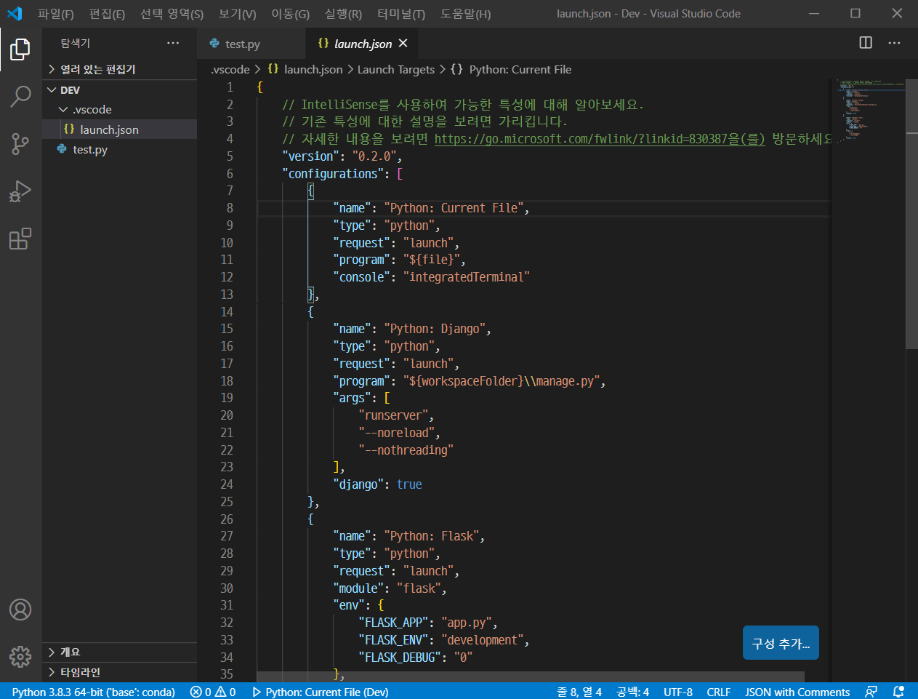Split the editor using the split icon
Image resolution: width=918 pixels, height=699 pixels.
click(x=864, y=43)
